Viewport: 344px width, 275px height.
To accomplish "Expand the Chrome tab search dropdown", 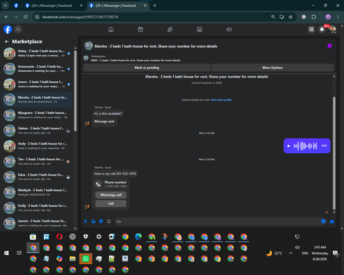I will tap(6, 5).
